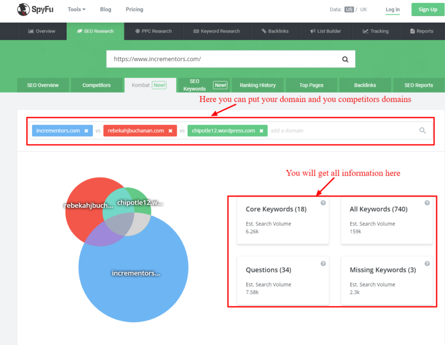Select the Ranking History subtab
Viewport: 445px width, 345px height.
pyautogui.click(x=258, y=85)
